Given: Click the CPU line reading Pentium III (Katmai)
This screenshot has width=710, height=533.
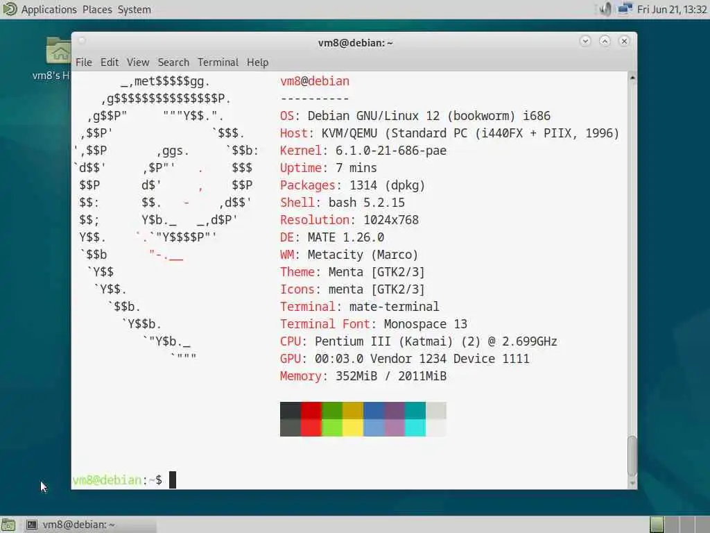Looking at the screenshot, I should pyautogui.click(x=418, y=341).
